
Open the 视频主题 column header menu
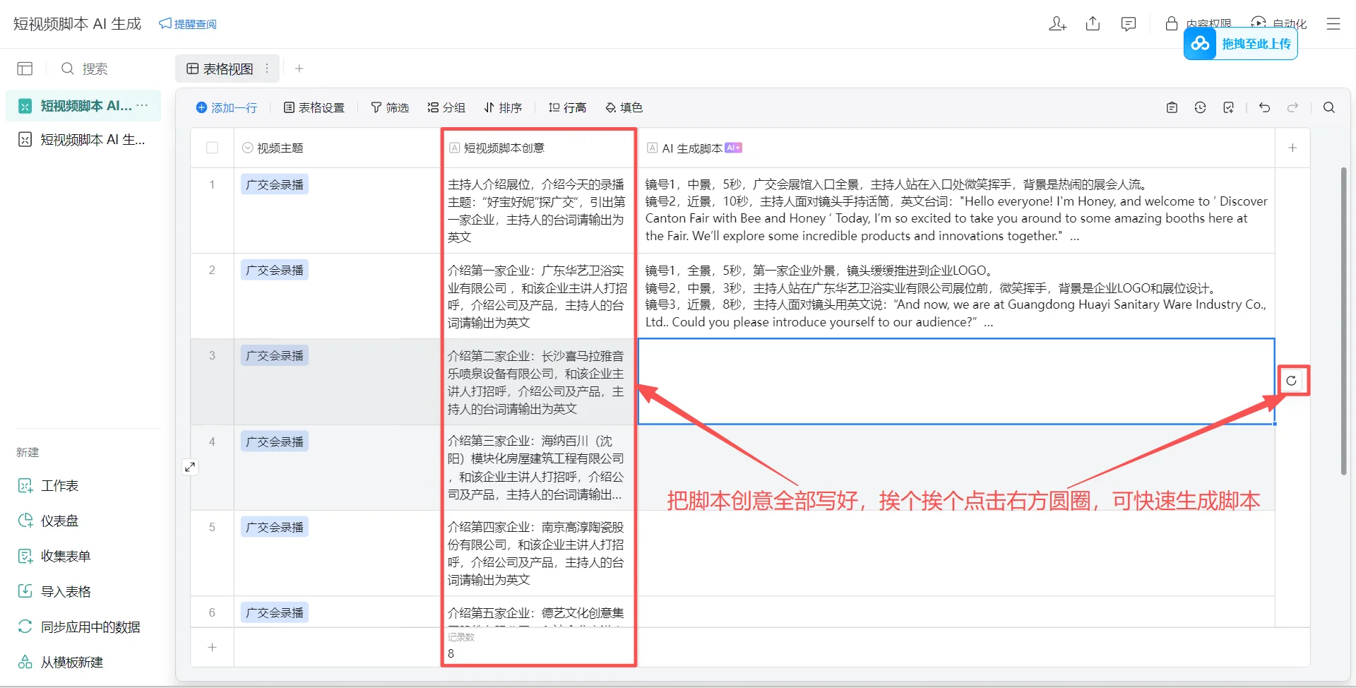point(246,148)
